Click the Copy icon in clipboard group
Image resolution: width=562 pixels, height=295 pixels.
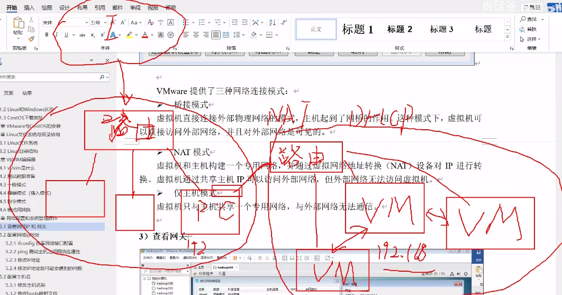[31, 29]
